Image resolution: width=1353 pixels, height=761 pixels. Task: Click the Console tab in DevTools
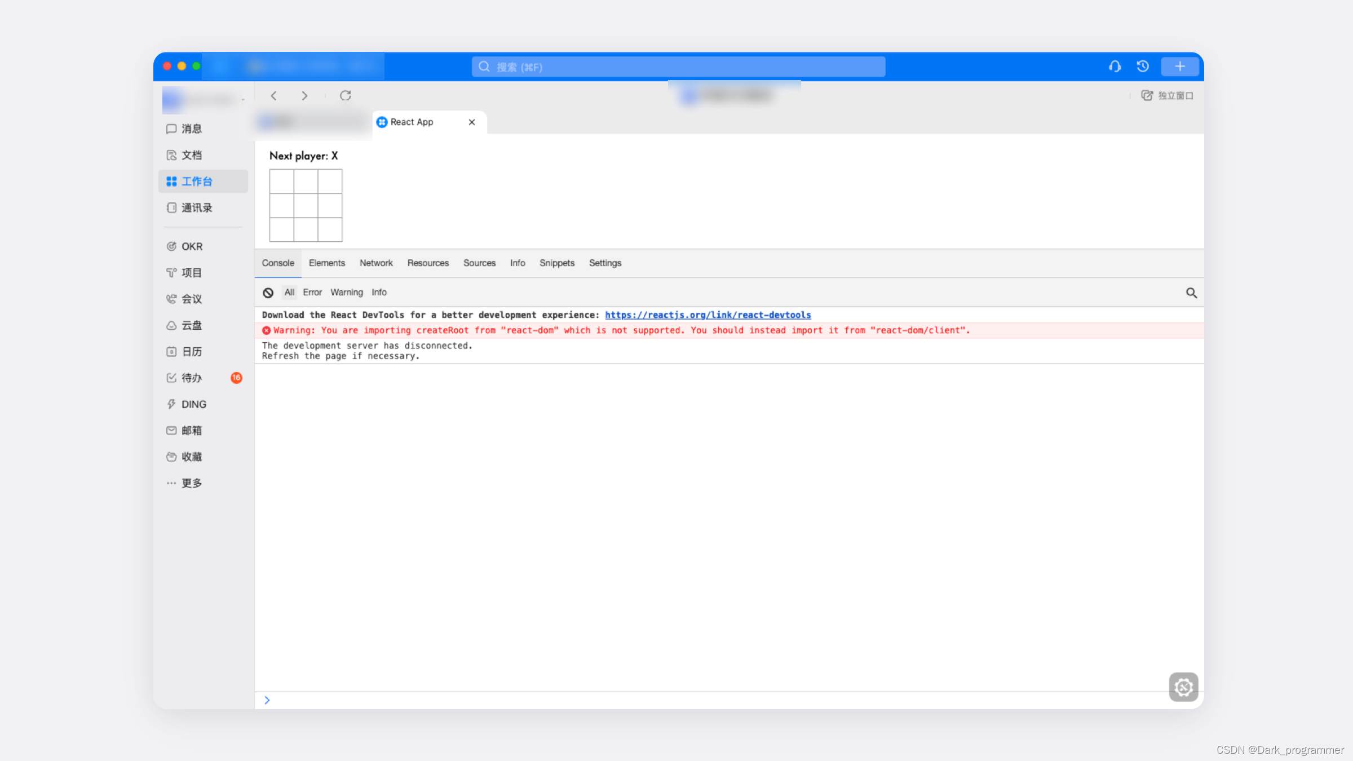(278, 263)
